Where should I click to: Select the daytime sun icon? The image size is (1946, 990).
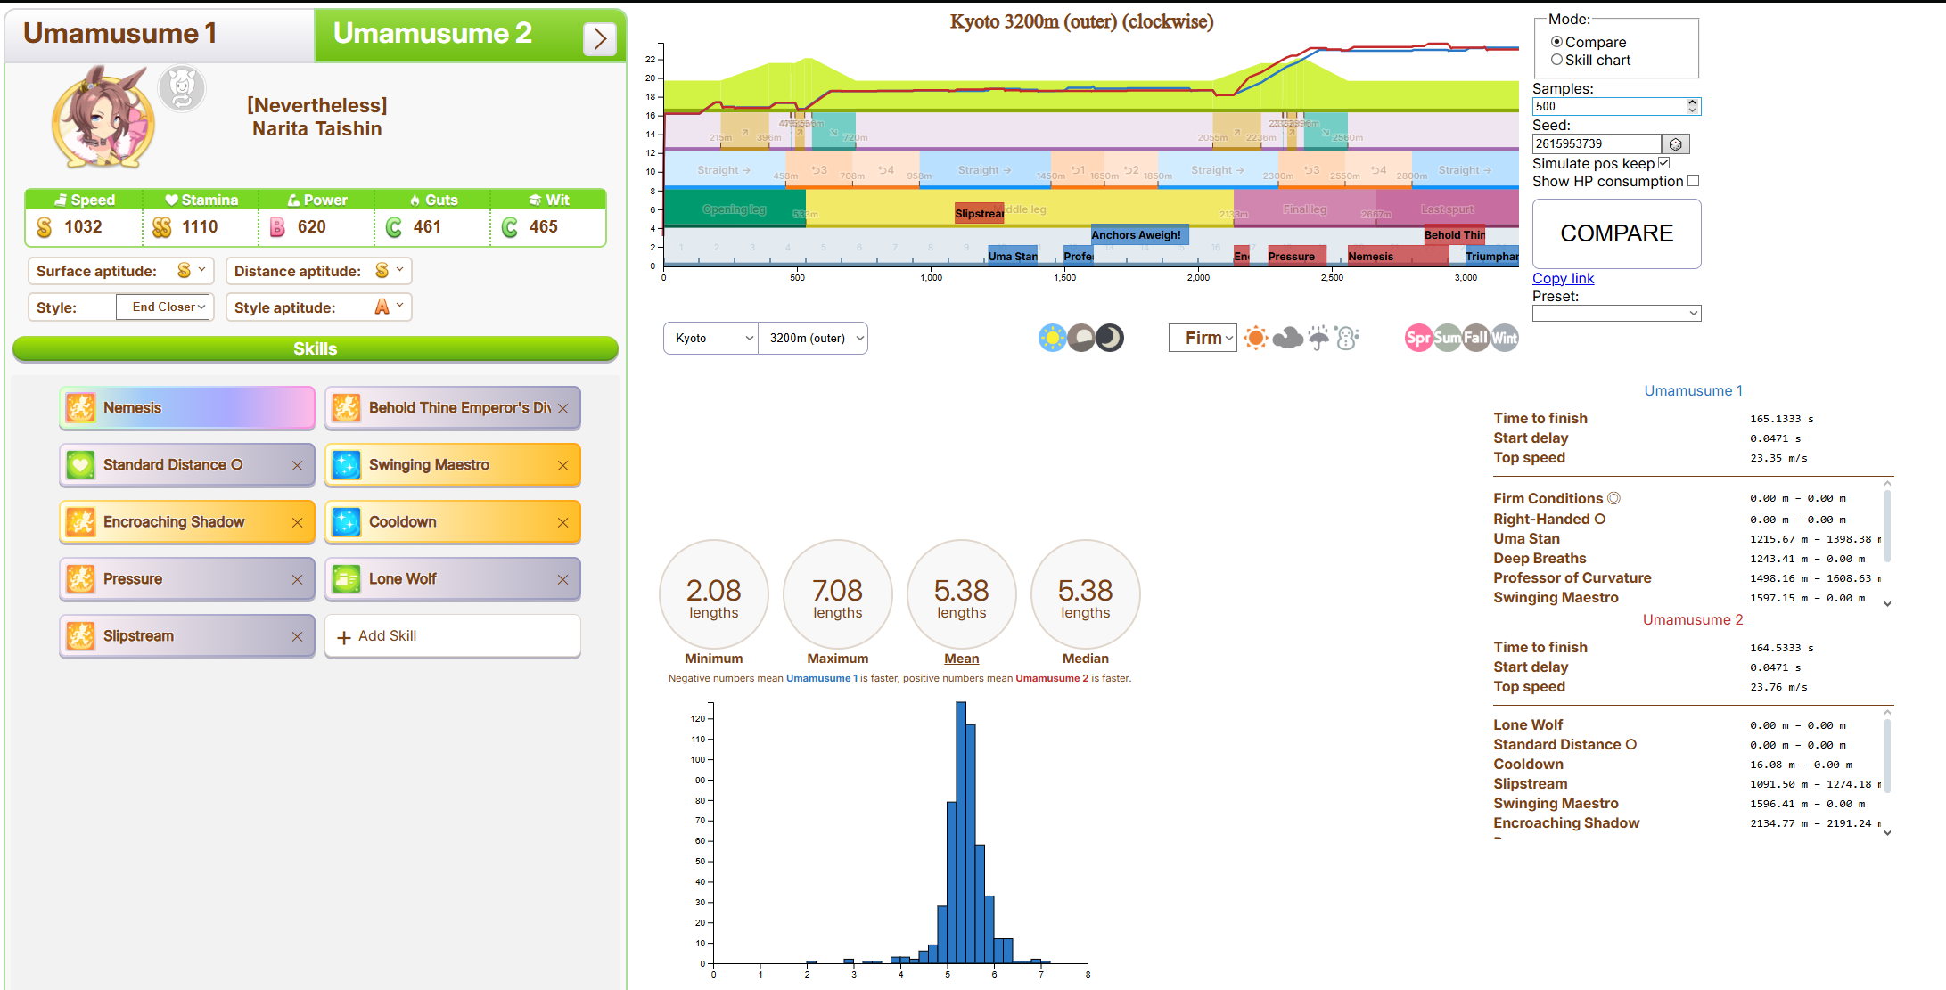point(1053,338)
